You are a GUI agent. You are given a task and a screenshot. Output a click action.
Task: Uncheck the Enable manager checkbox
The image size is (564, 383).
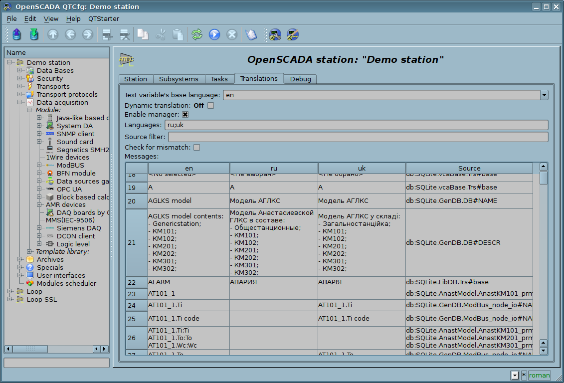tap(185, 114)
